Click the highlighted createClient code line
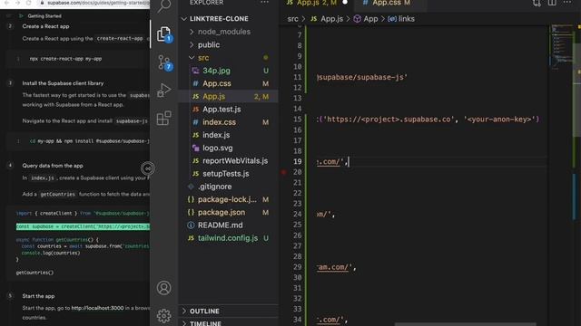This screenshot has width=581, height=326. (83, 226)
